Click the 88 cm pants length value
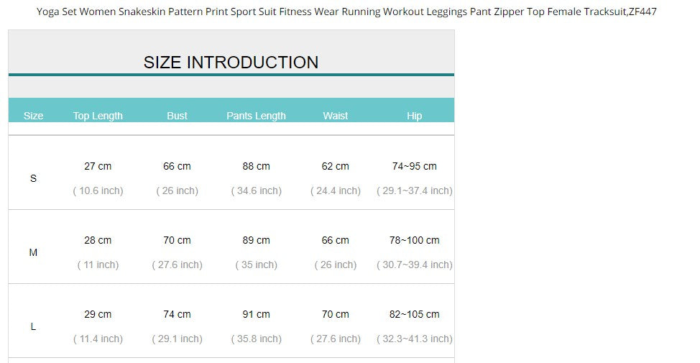This screenshot has width=700, height=363. click(256, 166)
